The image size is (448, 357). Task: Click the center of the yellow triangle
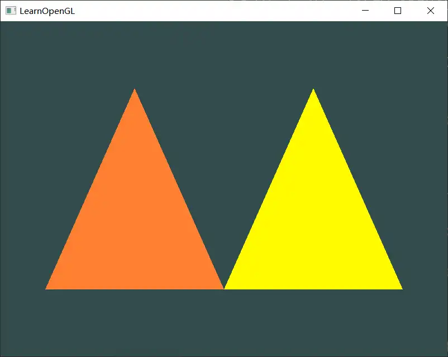point(313,223)
